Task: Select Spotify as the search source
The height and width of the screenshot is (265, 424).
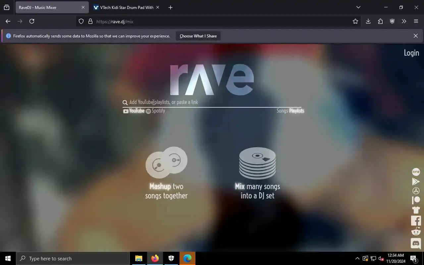Action: point(155,111)
